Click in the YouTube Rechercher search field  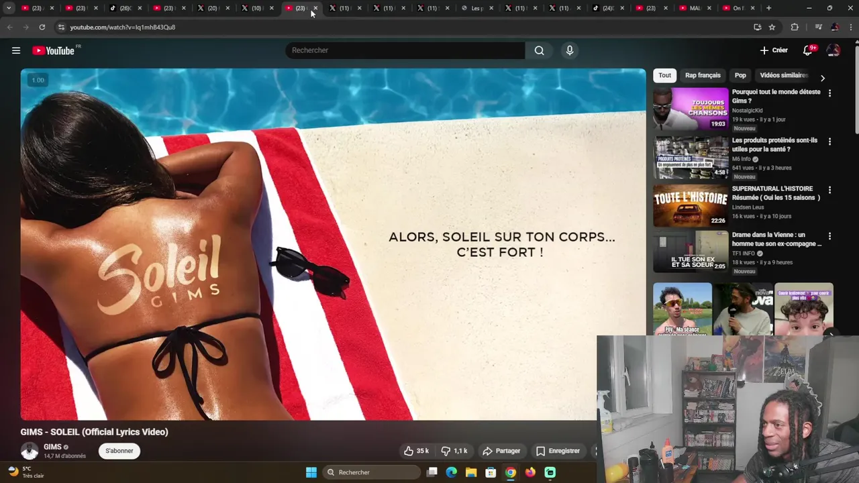click(x=405, y=50)
